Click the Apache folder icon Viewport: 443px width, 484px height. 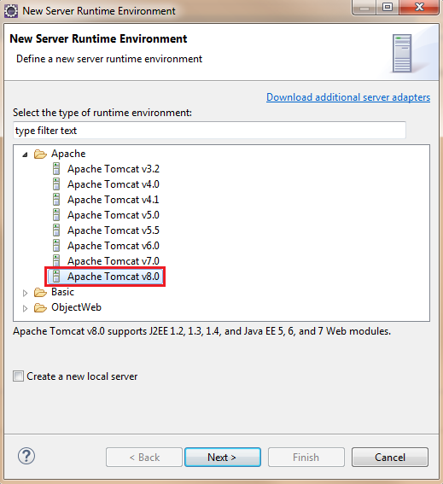pyautogui.click(x=40, y=154)
